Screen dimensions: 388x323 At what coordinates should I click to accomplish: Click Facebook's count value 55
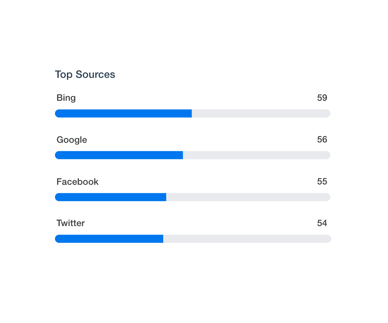[322, 182]
